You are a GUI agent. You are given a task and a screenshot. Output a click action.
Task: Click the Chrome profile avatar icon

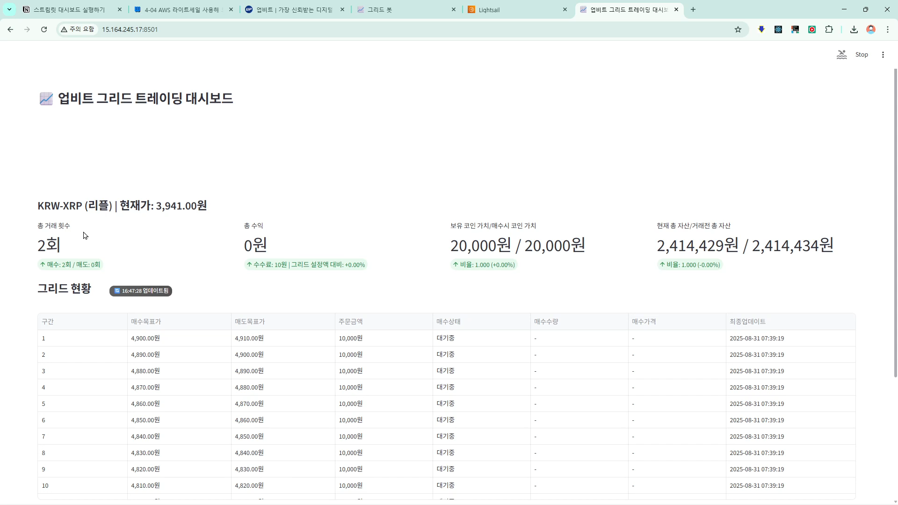pyautogui.click(x=871, y=29)
